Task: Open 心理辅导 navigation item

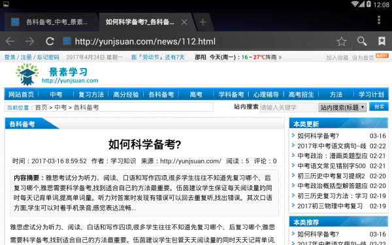Action: click(266, 95)
